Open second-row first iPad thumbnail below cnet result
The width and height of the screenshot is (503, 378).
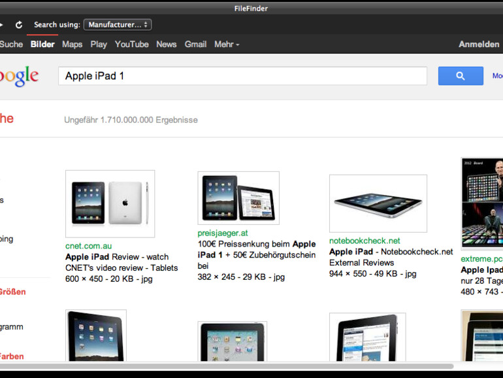pos(96,335)
